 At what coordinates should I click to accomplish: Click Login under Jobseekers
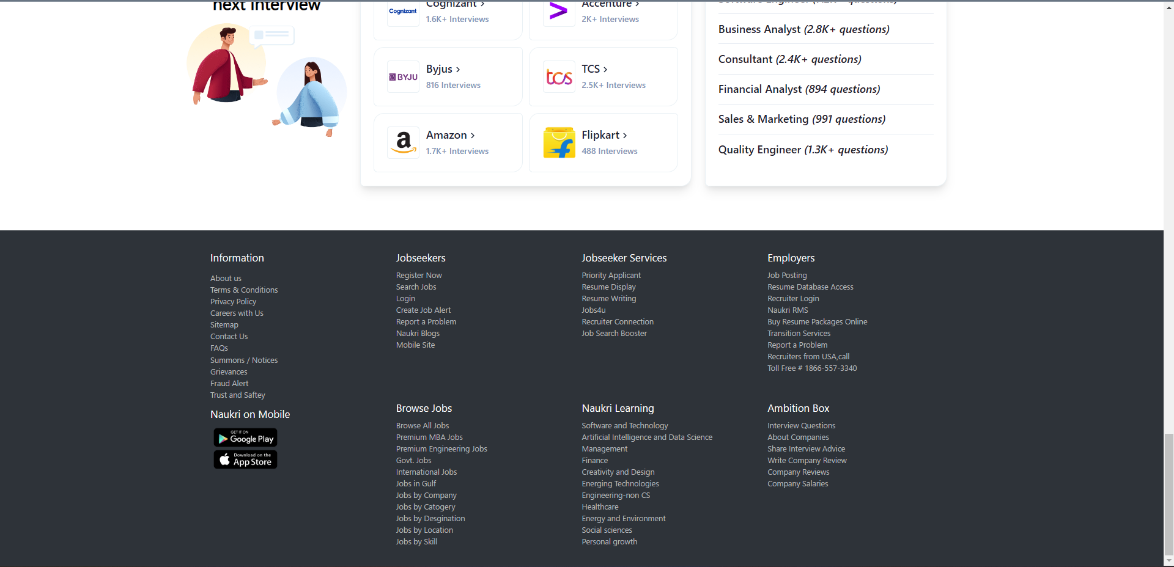click(405, 299)
